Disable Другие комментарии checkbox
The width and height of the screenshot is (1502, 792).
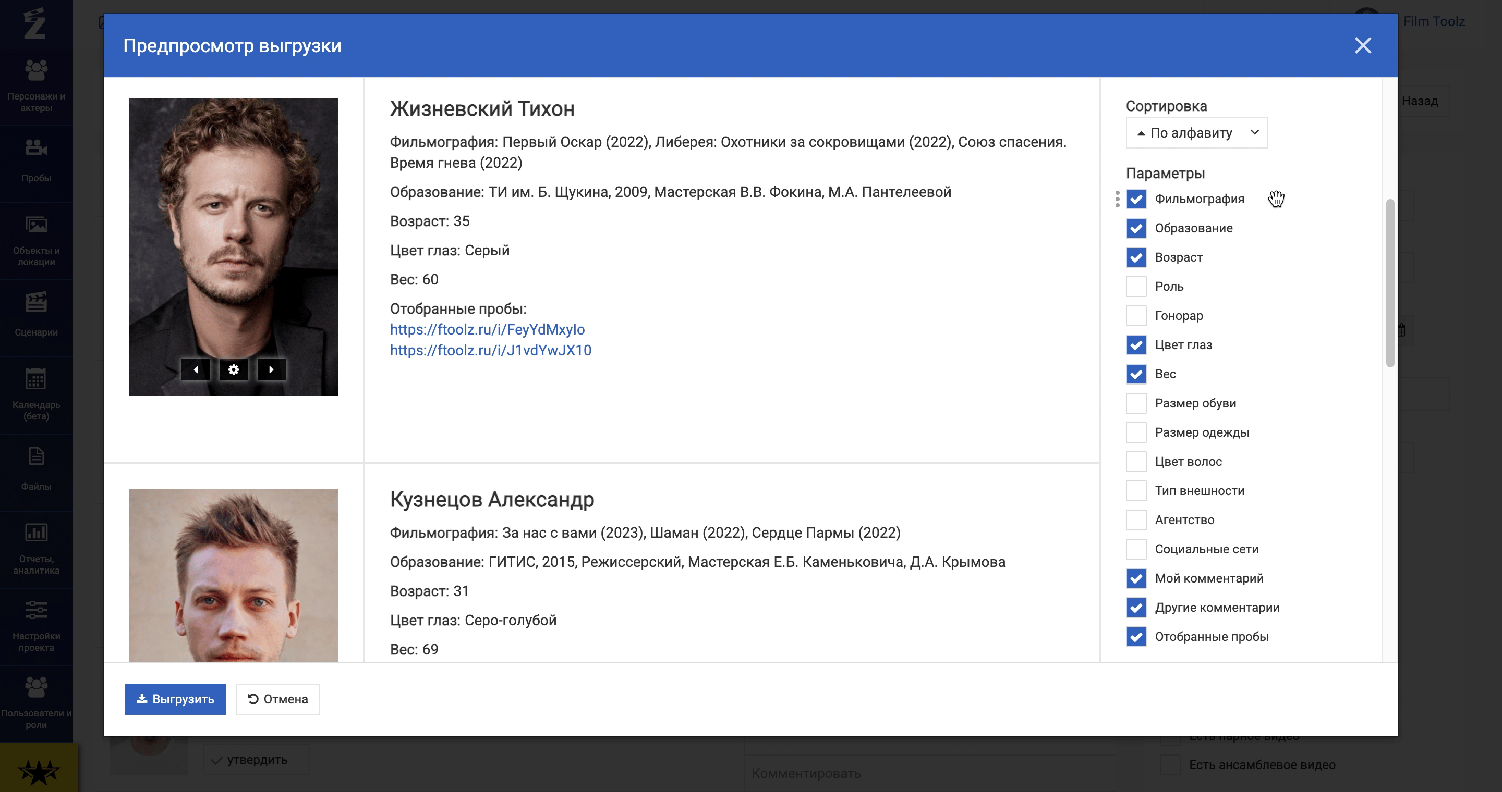tap(1136, 608)
